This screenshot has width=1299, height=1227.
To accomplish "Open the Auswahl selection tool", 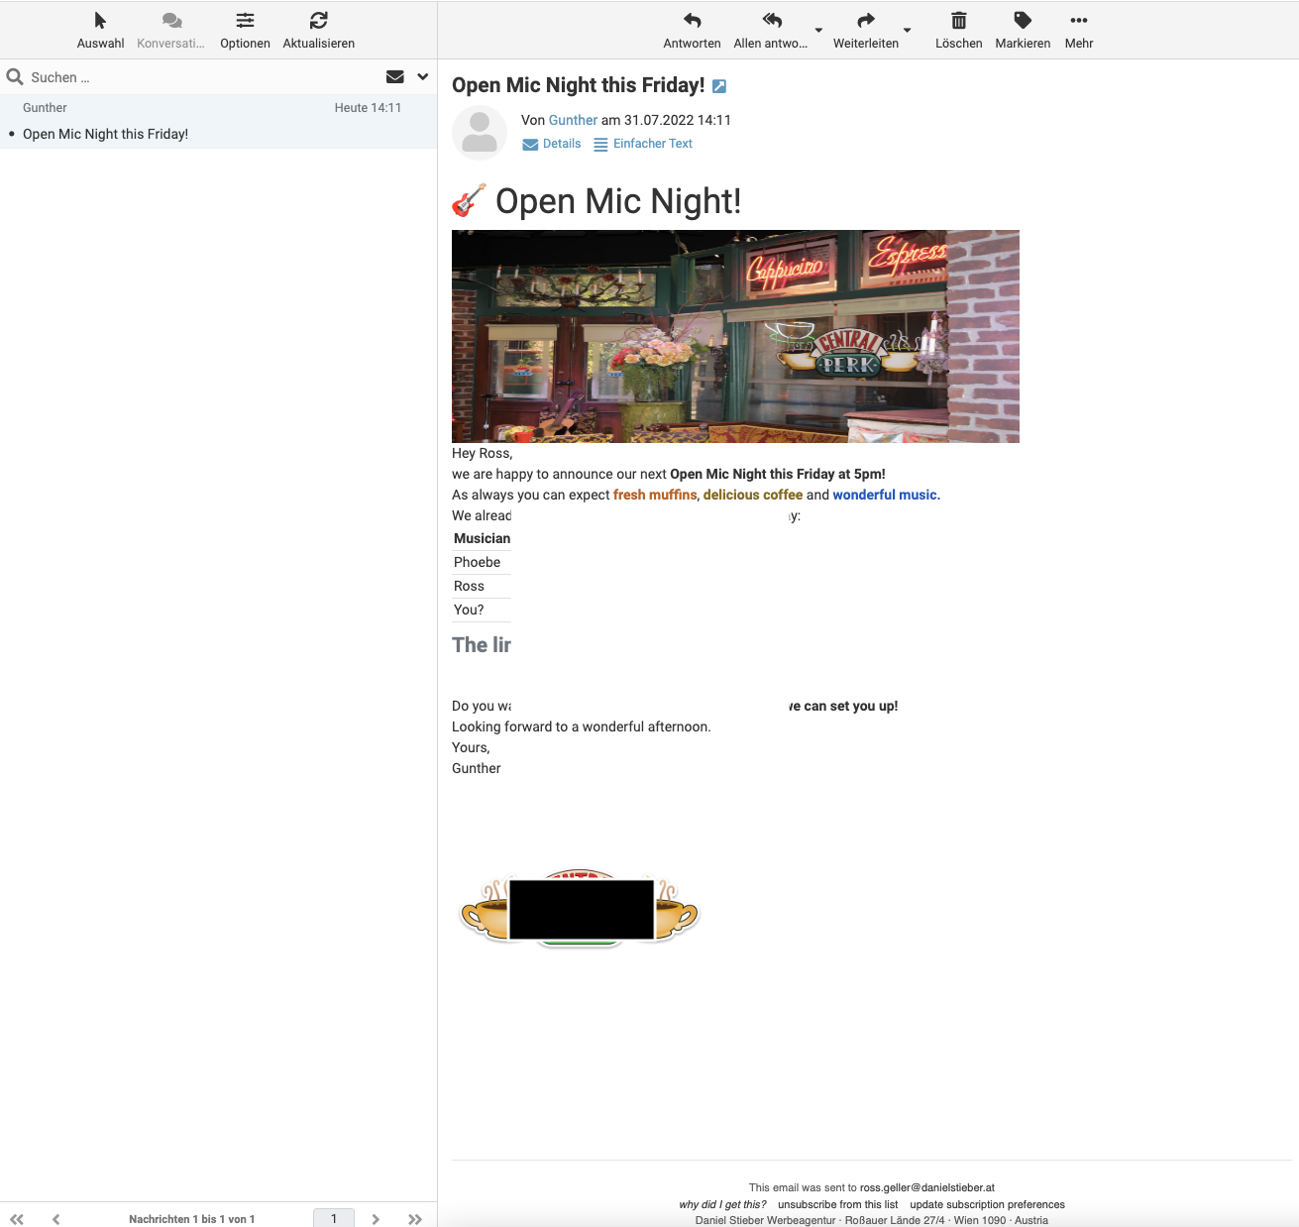I will coord(100,31).
